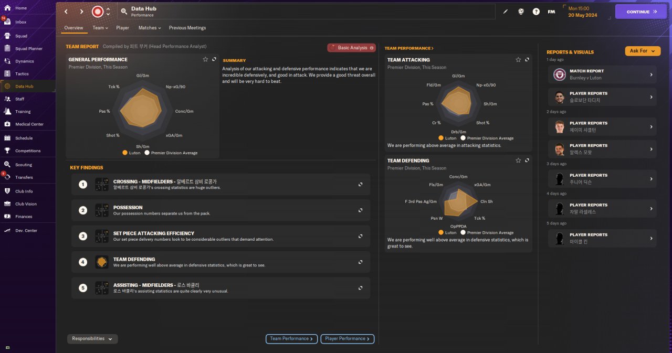Open the Home sidebar icon
672x353 pixels.
[x=7, y=8]
